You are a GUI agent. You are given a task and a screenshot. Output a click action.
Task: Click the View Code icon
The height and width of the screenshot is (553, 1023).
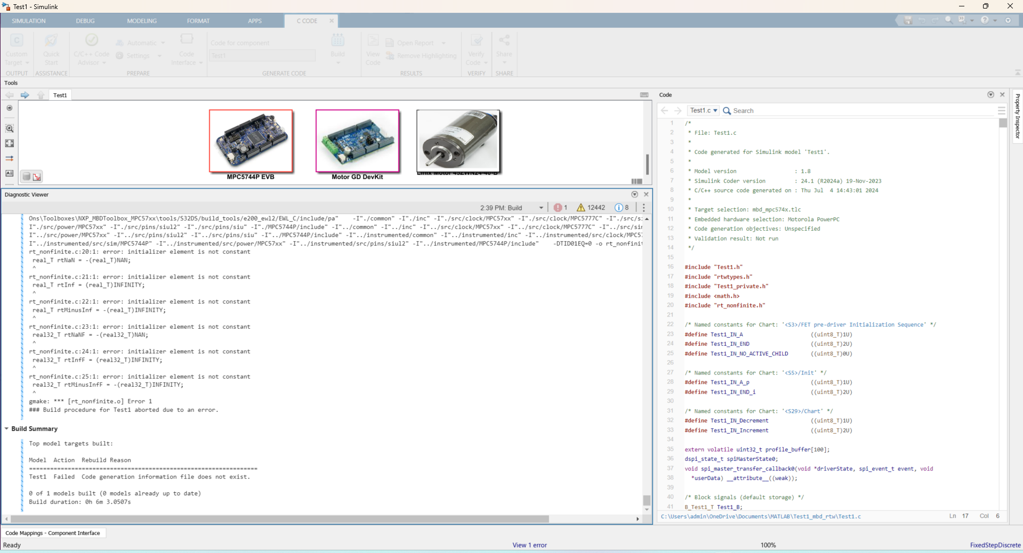tap(373, 51)
